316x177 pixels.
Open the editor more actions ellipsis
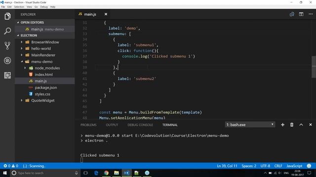click(x=311, y=14)
